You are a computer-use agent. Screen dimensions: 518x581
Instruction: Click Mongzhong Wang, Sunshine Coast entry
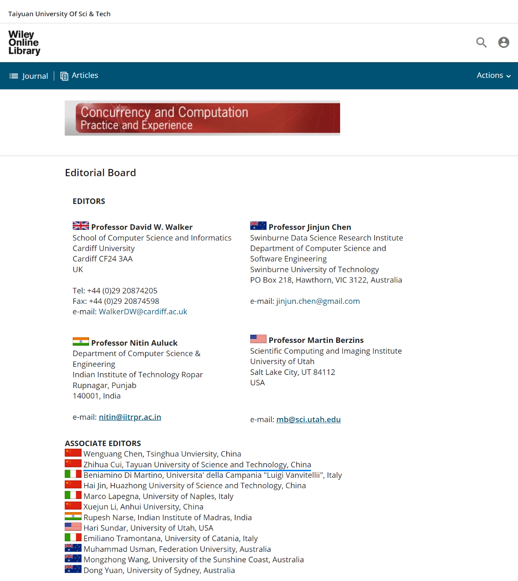(194, 560)
